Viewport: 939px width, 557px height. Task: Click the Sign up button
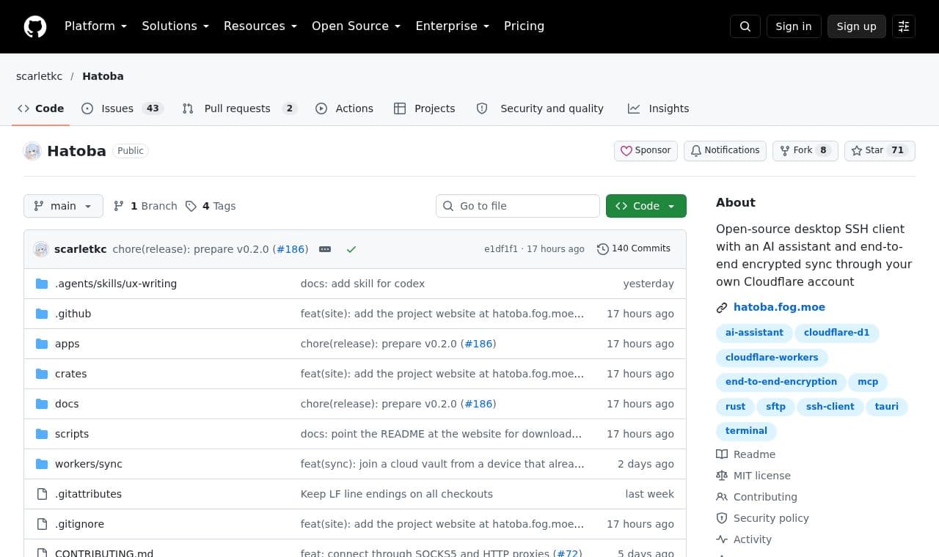click(857, 26)
